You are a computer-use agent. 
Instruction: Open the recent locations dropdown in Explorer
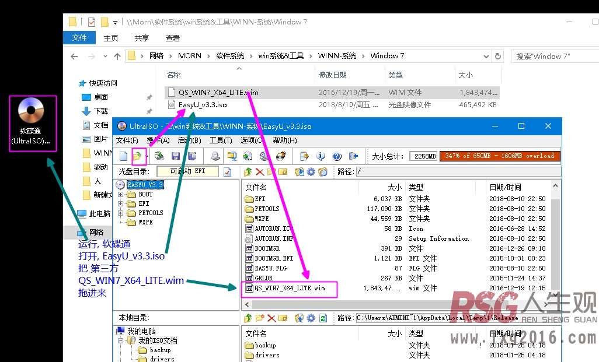pos(105,57)
